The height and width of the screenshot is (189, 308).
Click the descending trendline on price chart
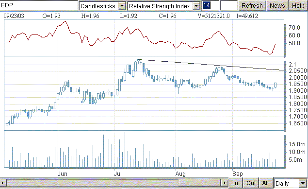tap(211, 65)
